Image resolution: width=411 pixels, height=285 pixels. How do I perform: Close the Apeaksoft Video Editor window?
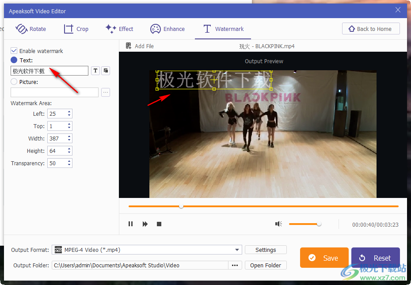pos(398,10)
